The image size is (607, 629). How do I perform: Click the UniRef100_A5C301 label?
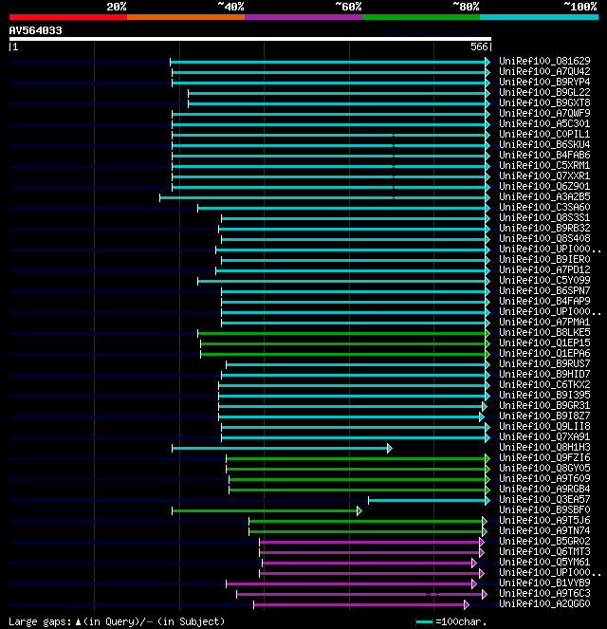click(544, 123)
